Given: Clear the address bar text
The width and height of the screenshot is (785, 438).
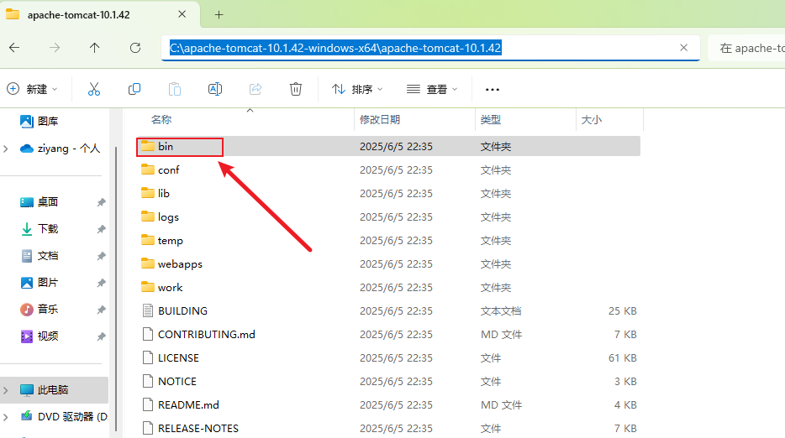Looking at the screenshot, I should (x=683, y=48).
